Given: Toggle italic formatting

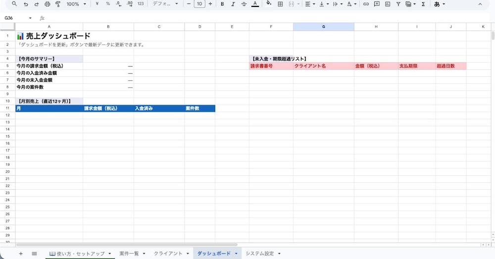Looking at the screenshot, I should tap(233, 4).
